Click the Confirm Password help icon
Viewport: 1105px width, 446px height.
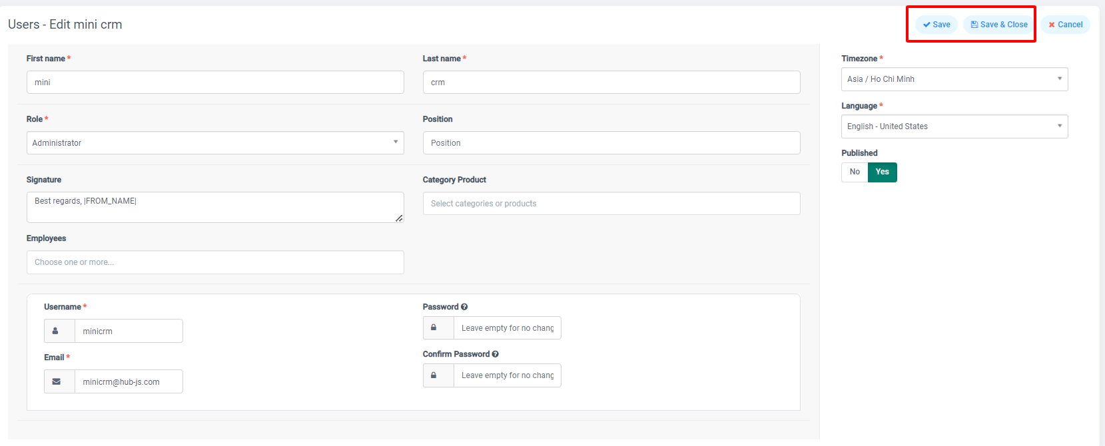tap(495, 354)
